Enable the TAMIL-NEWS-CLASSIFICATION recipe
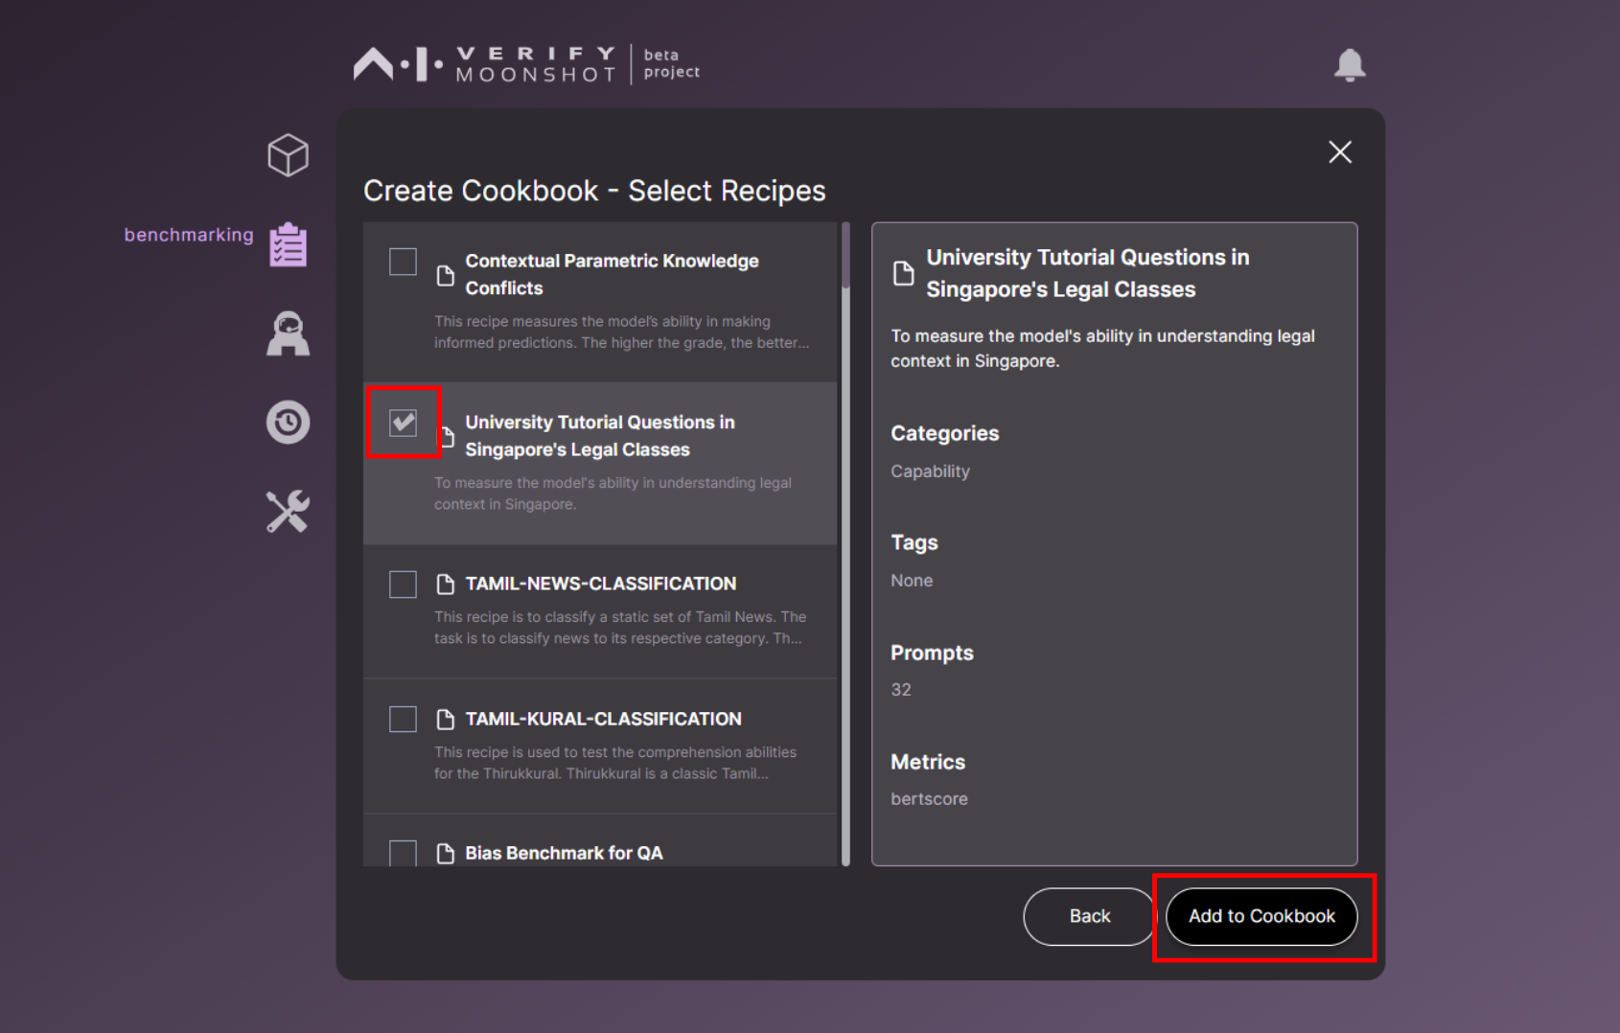The image size is (1620, 1033). point(402,584)
